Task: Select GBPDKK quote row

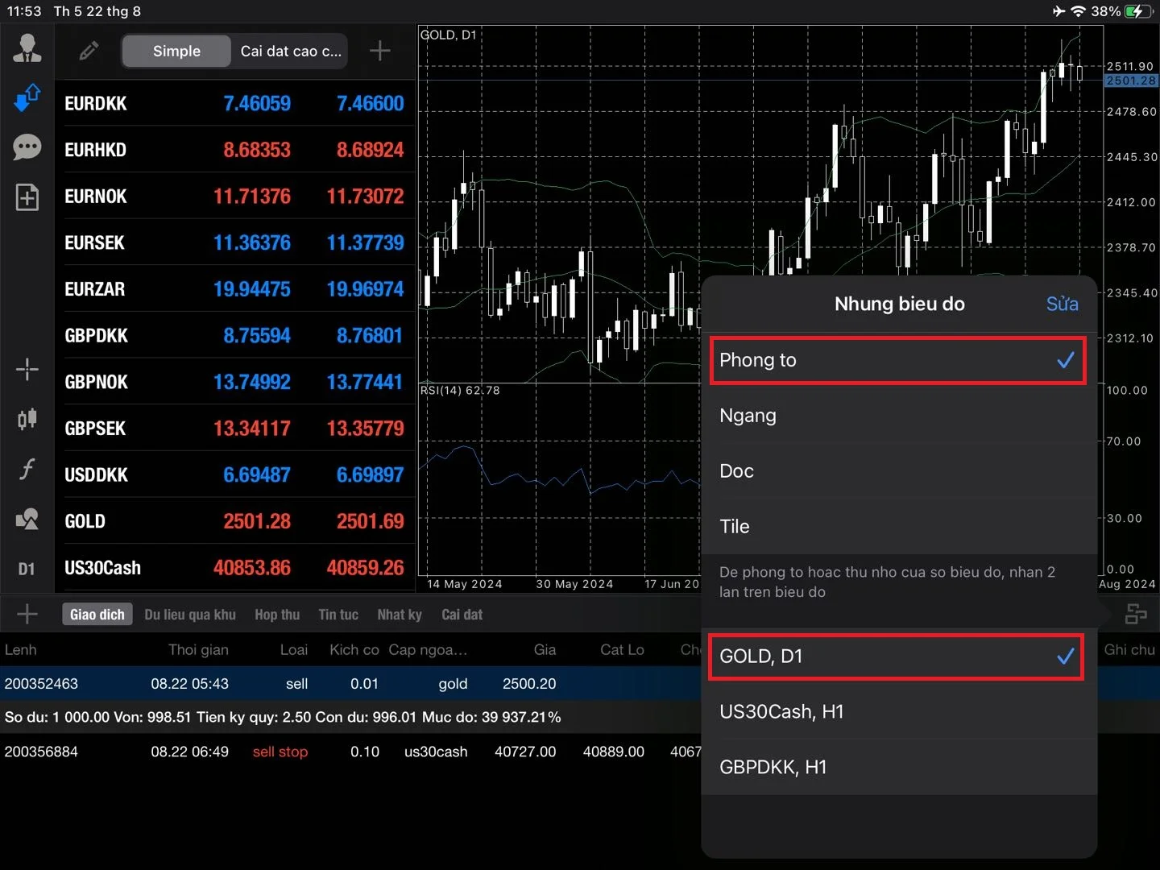Action: coord(234,336)
